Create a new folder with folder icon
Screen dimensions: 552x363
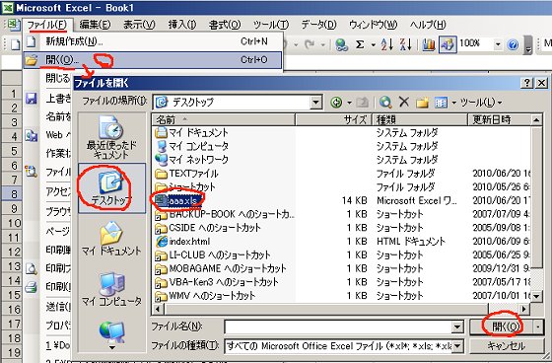(x=422, y=103)
